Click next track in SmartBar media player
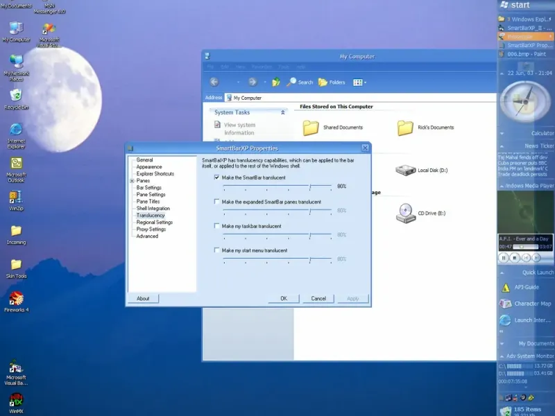Screen dimensions: 555x416 (536, 258)
